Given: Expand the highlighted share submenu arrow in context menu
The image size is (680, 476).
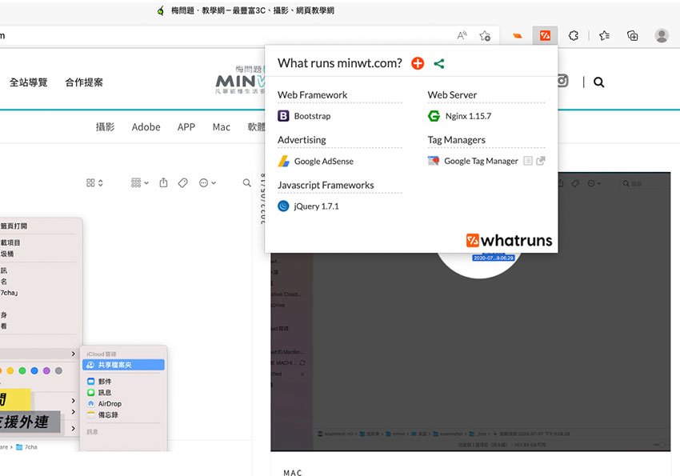Looking at the screenshot, I should pyautogui.click(x=74, y=354).
